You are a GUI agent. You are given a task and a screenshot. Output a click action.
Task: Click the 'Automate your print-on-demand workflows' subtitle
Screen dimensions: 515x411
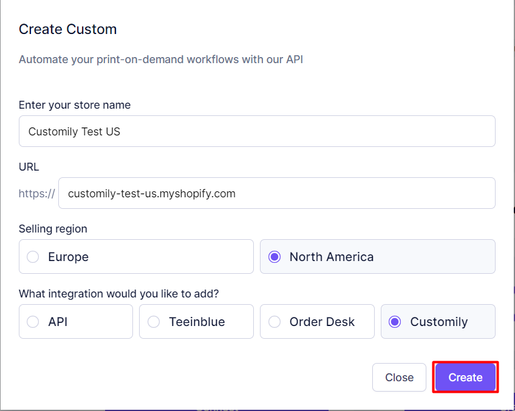pyautogui.click(x=160, y=59)
